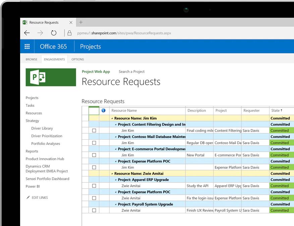
Task: Check the Jim Kim Expense Platform row
Action: (x=94, y=167)
